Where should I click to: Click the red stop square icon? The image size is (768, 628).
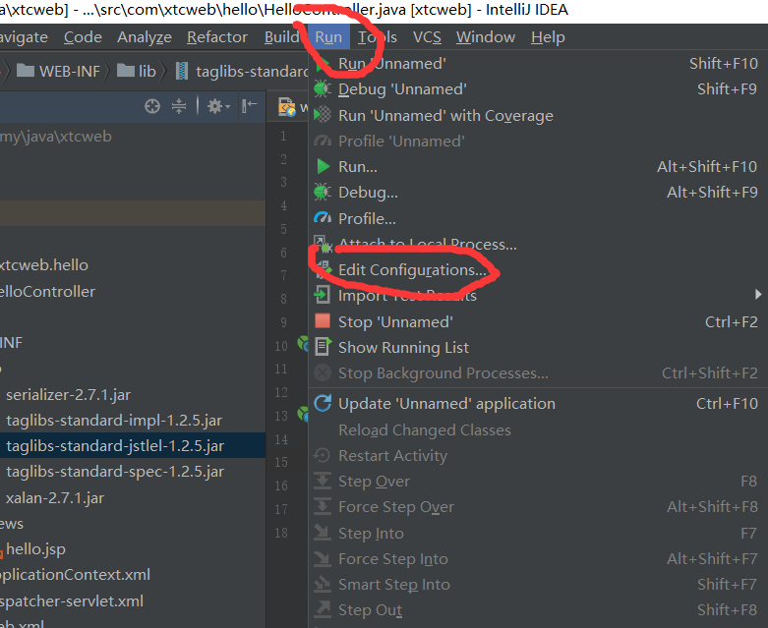pos(323,321)
